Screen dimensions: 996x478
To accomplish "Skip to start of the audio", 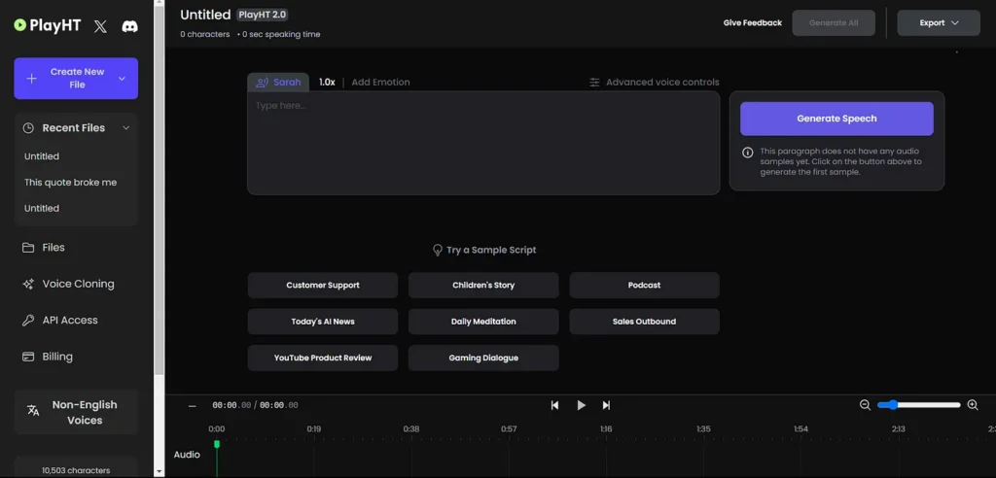I will [554, 405].
